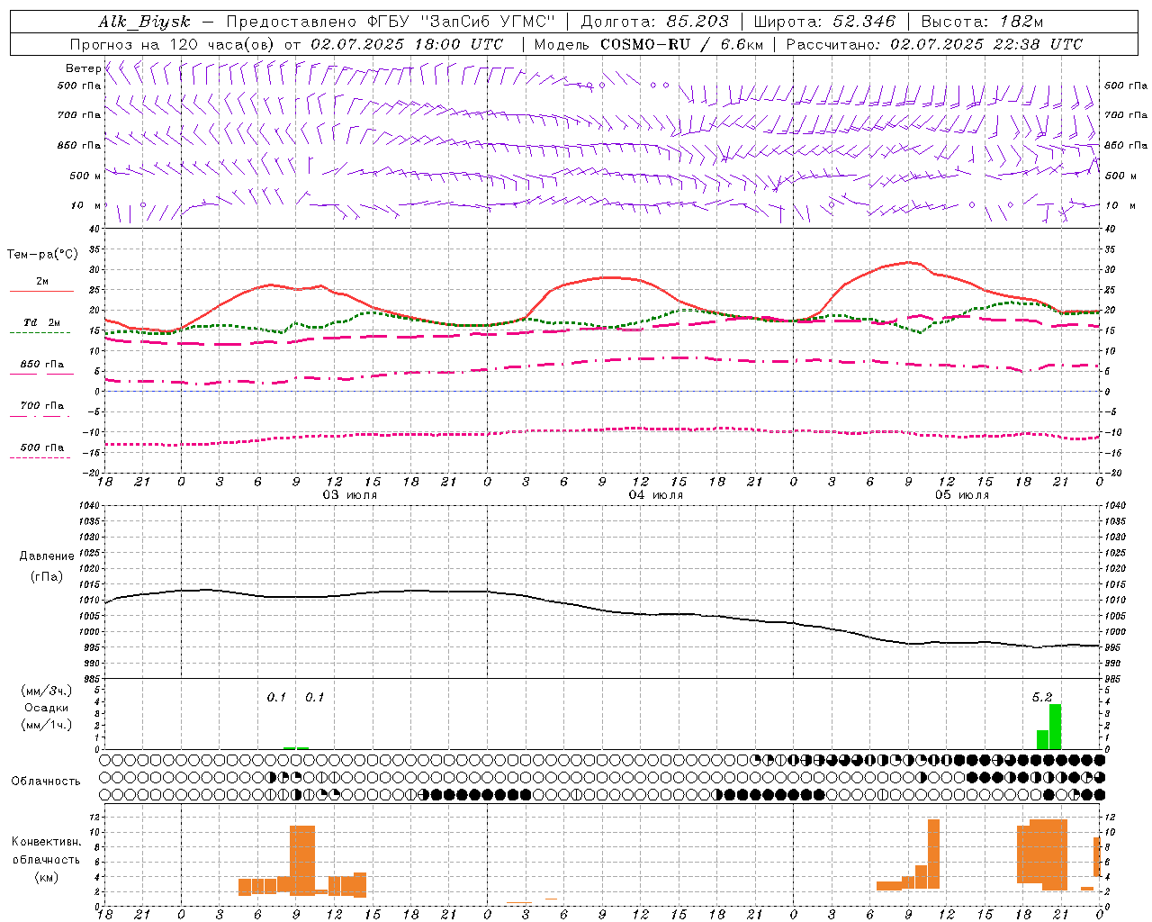Click the '5.2' precipitation amount value

pyautogui.click(x=1042, y=697)
